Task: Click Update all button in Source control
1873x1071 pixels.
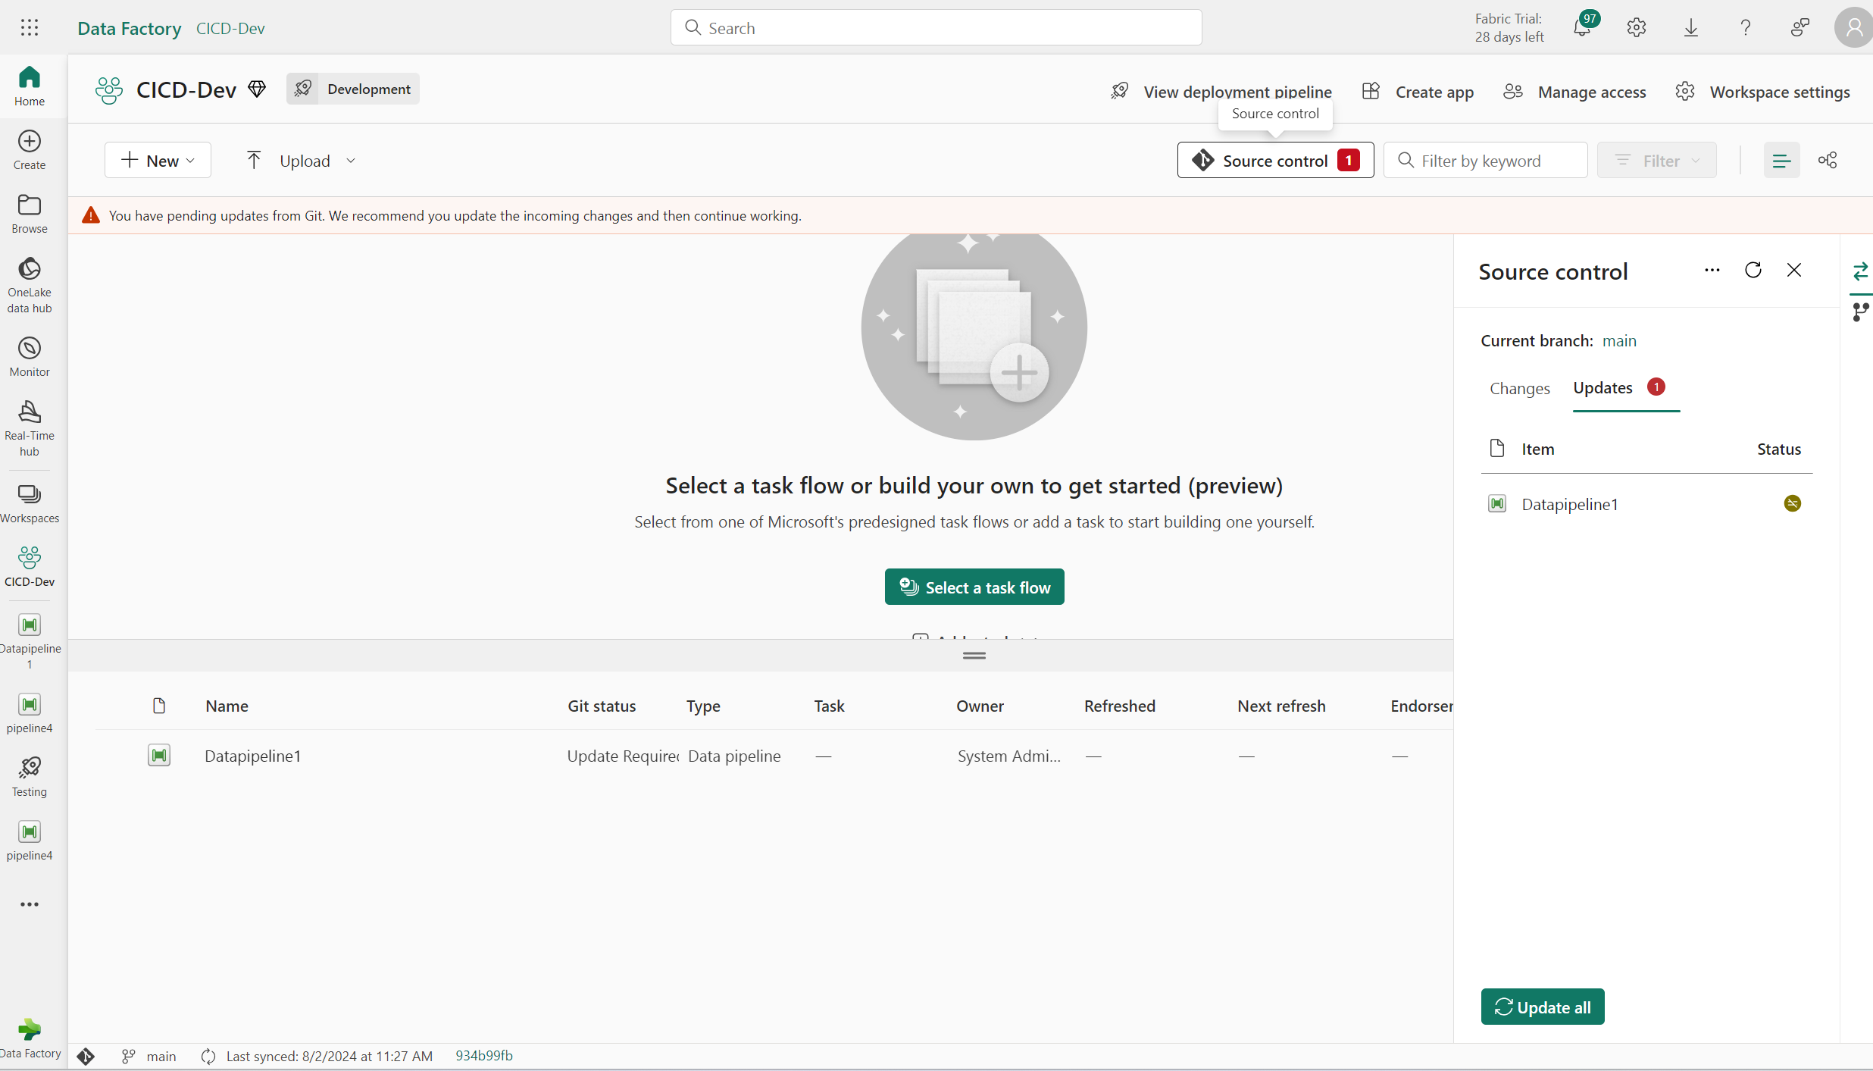Action: tap(1543, 1007)
